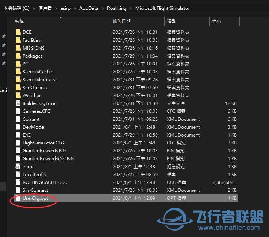Image resolution: width=269 pixels, height=237 pixels.
Task: Click 組態設定 type in imgui row
Action: tap(176, 166)
